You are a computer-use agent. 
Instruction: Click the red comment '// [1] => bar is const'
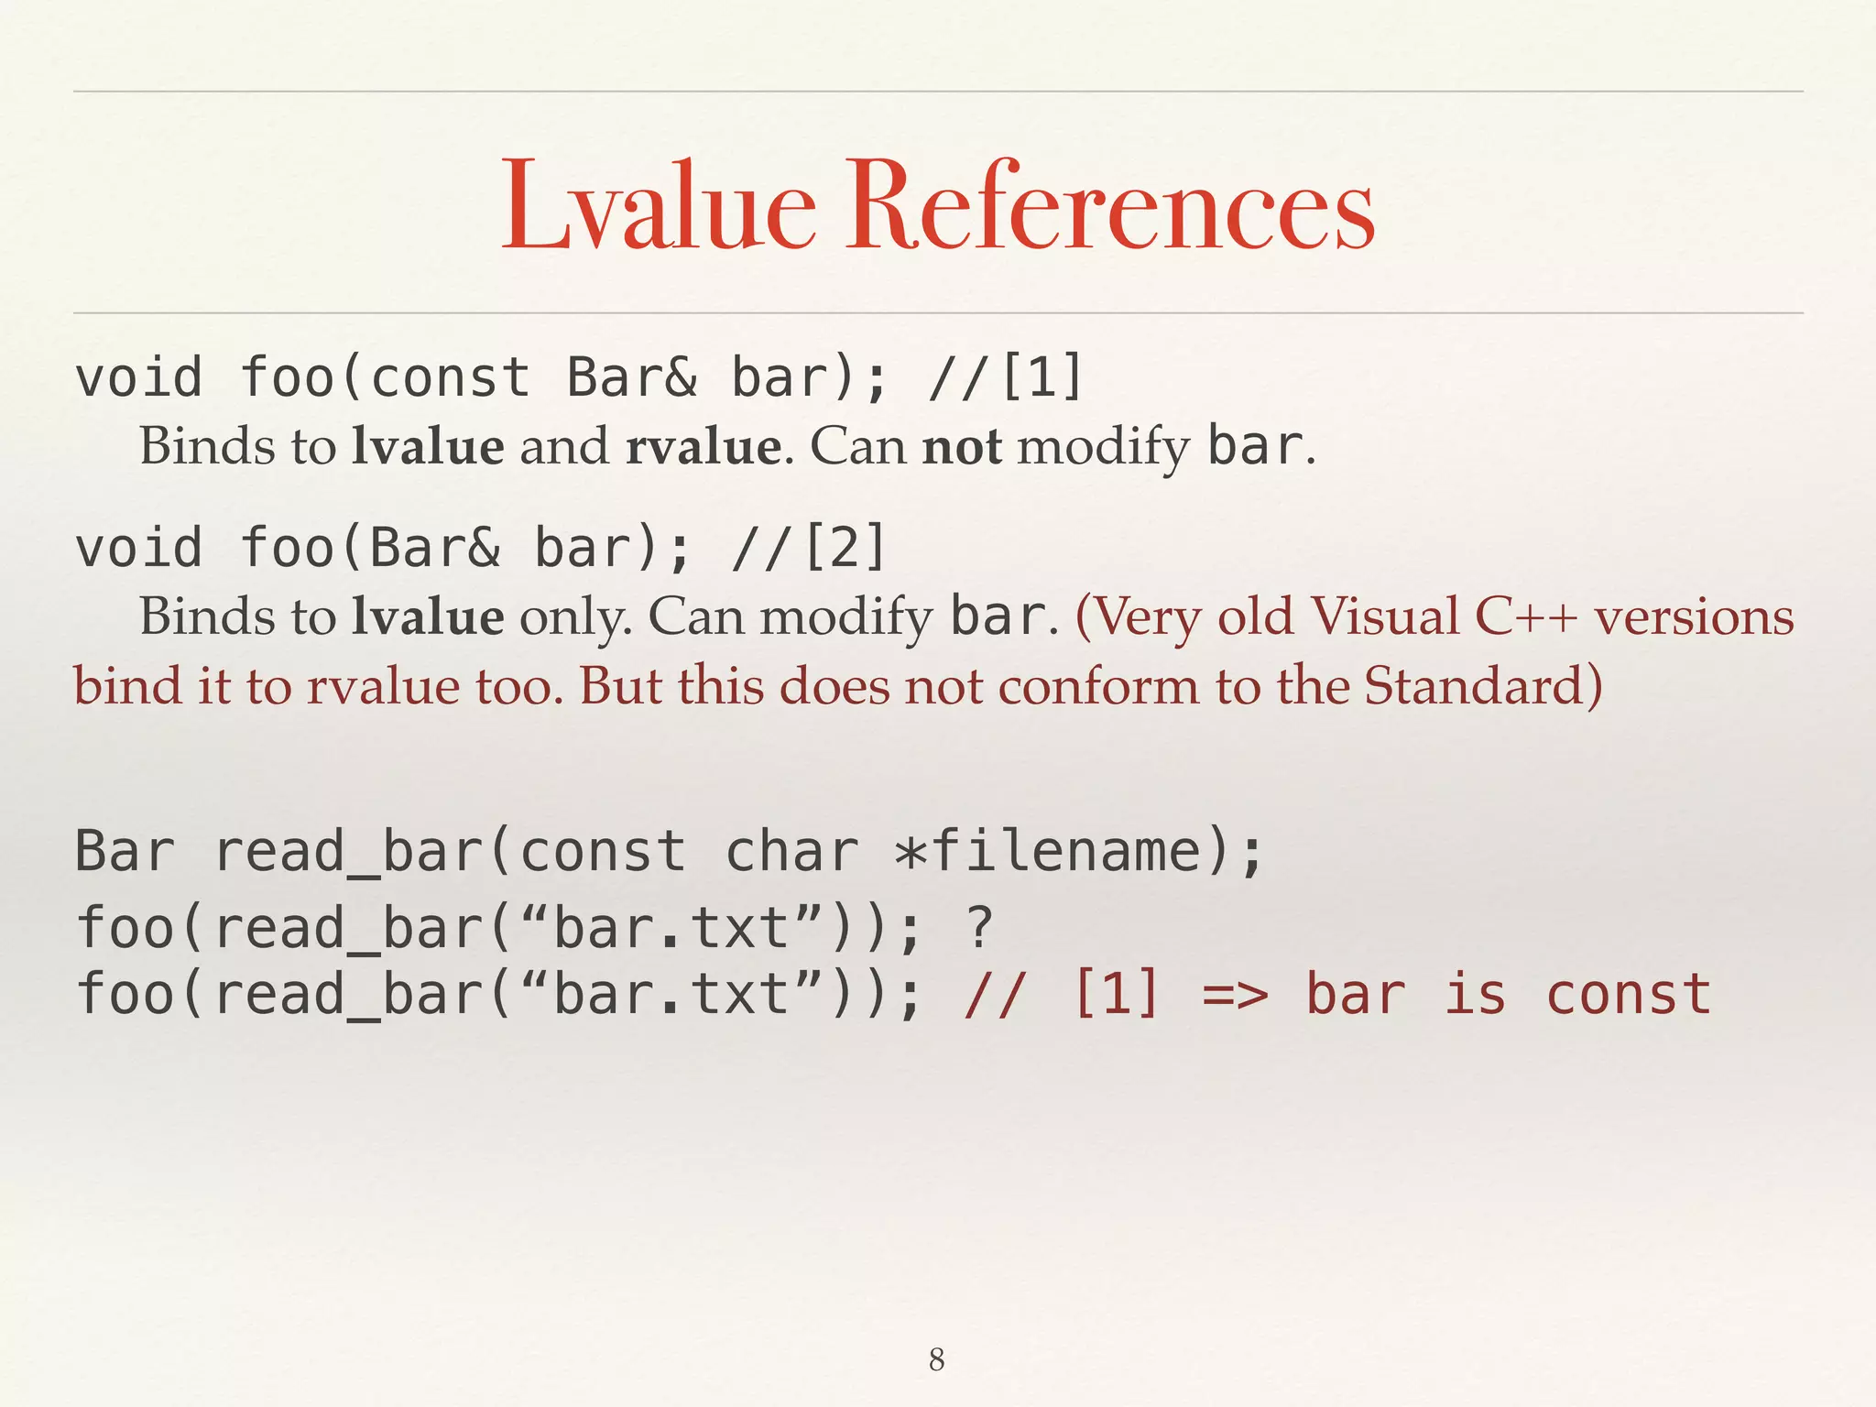[x=1336, y=996]
